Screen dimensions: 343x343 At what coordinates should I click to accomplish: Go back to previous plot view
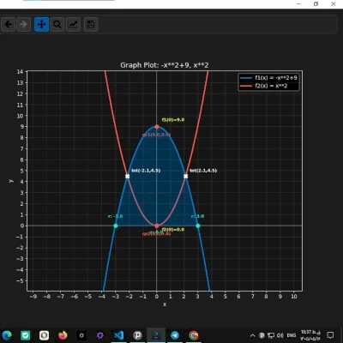(8, 25)
